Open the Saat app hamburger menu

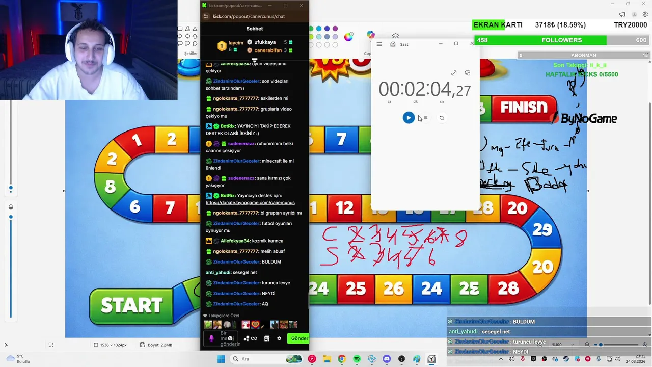(x=379, y=44)
